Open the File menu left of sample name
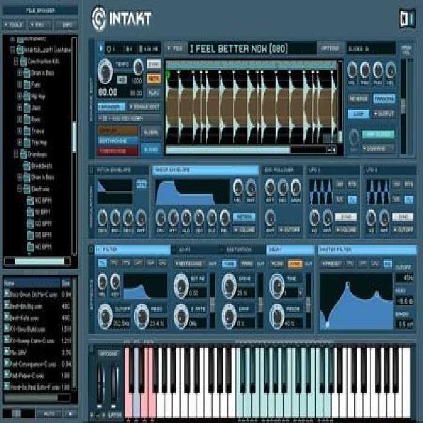The width and height of the screenshot is (423, 423). 175,48
